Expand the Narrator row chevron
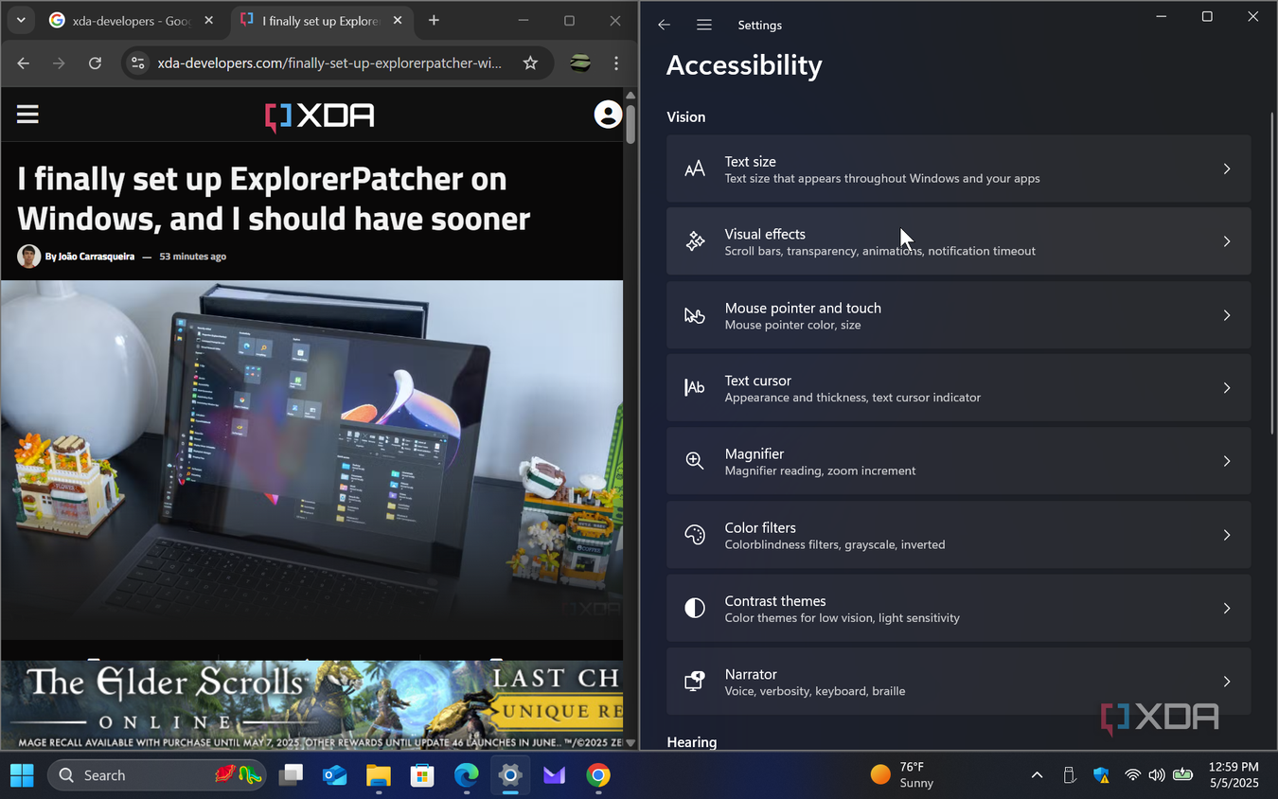Screen dimensions: 1278x799 1227,682
